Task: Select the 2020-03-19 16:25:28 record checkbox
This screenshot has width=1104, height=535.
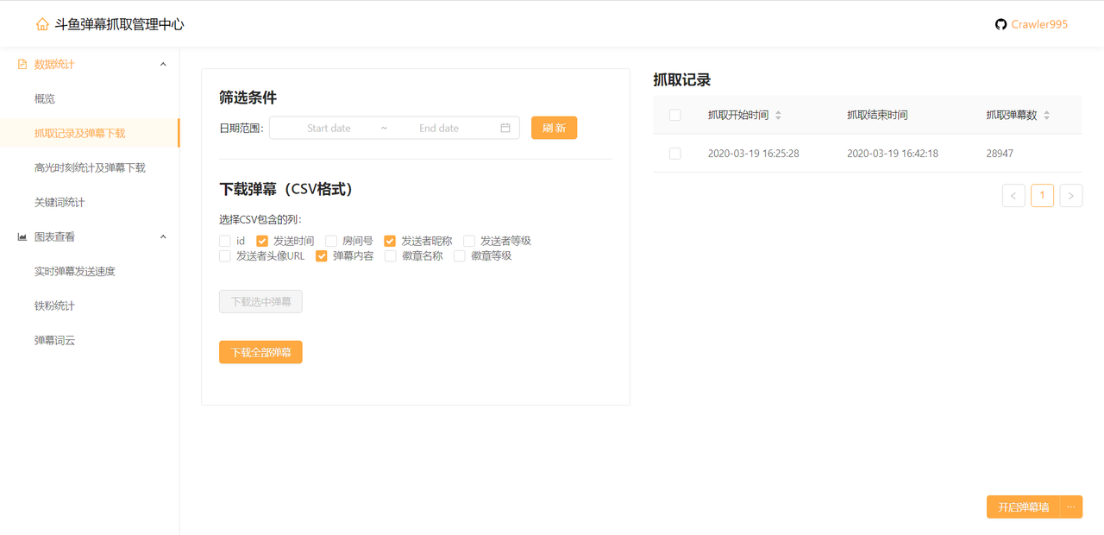Action: pyautogui.click(x=675, y=153)
